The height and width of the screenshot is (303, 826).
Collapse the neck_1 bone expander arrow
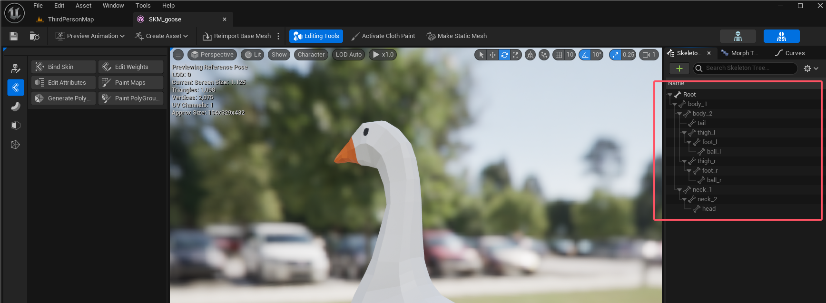click(679, 190)
